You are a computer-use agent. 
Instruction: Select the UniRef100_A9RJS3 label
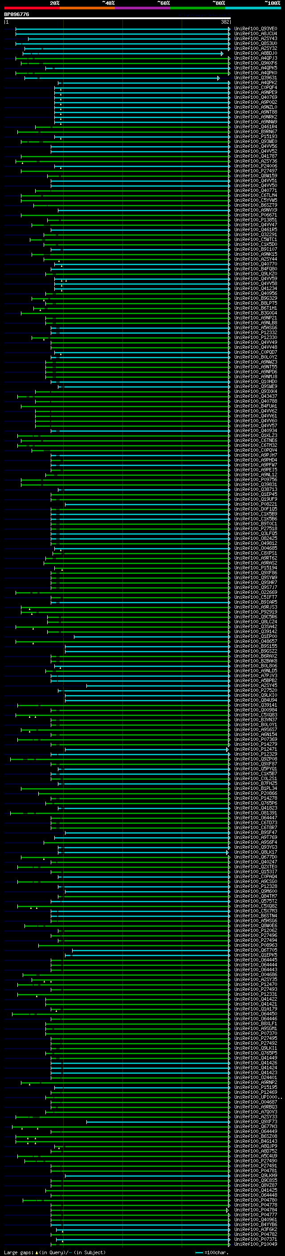pos(256,607)
